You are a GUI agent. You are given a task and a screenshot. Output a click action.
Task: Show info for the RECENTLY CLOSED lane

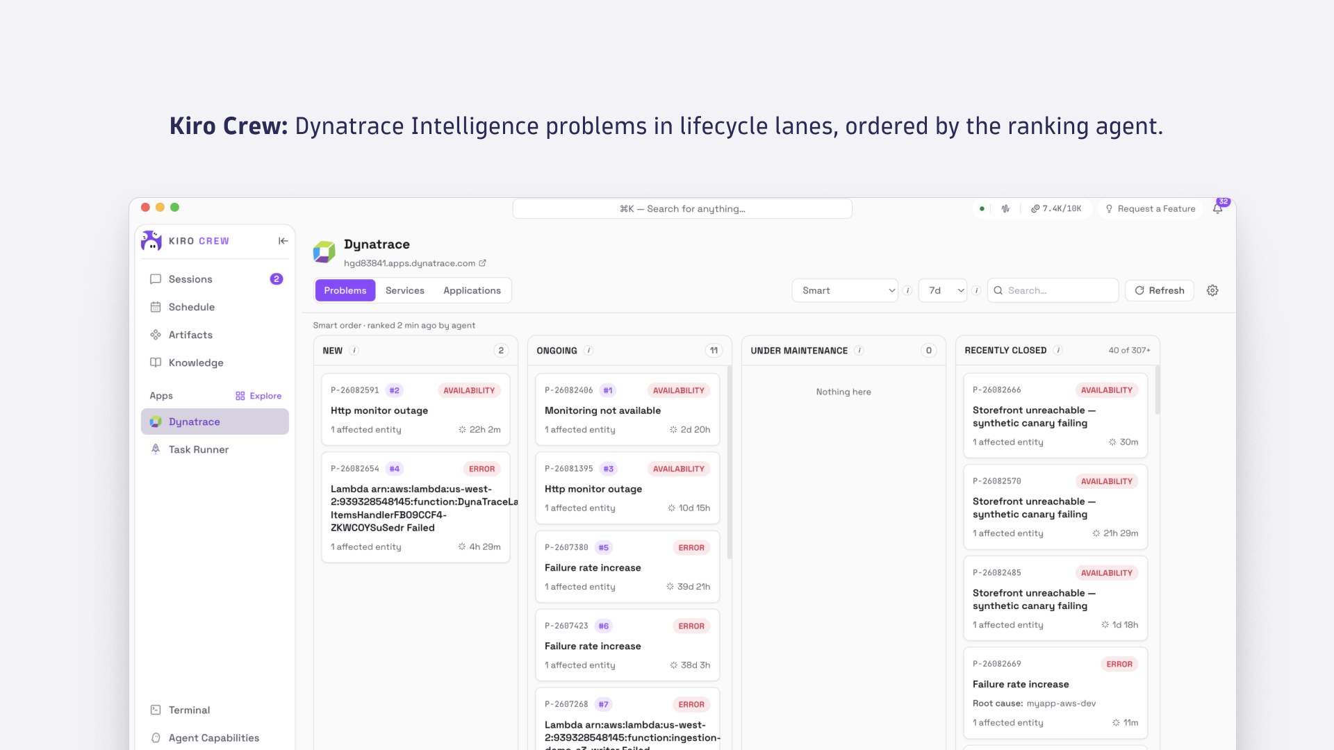tap(1058, 351)
